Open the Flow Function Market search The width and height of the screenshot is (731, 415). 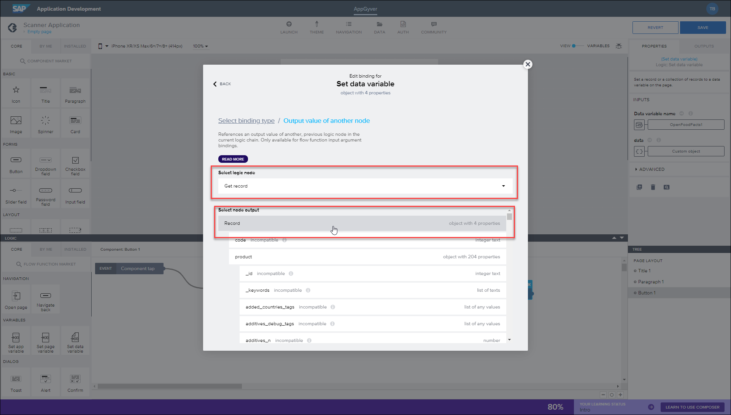coord(46,264)
